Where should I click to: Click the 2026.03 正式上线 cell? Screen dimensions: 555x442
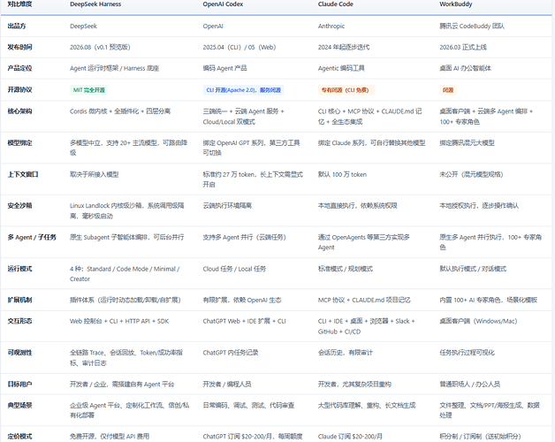click(x=463, y=47)
